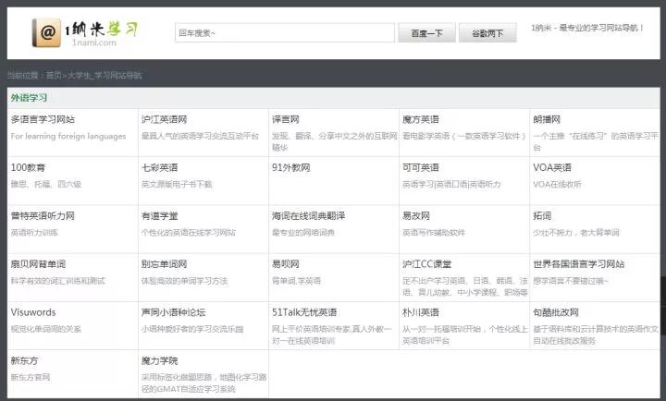Open the 海词在线词典翻译 link

click(308, 216)
